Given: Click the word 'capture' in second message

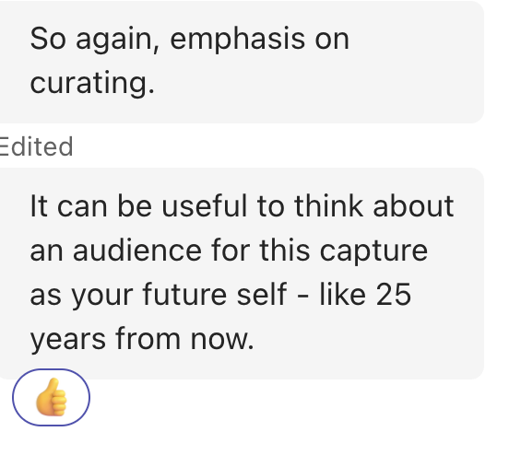Looking at the screenshot, I should point(373,251).
